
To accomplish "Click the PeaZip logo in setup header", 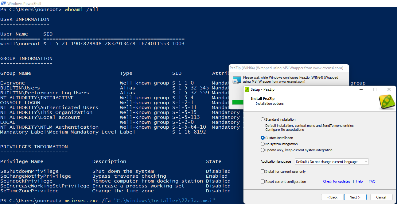I will [x=387, y=103].
